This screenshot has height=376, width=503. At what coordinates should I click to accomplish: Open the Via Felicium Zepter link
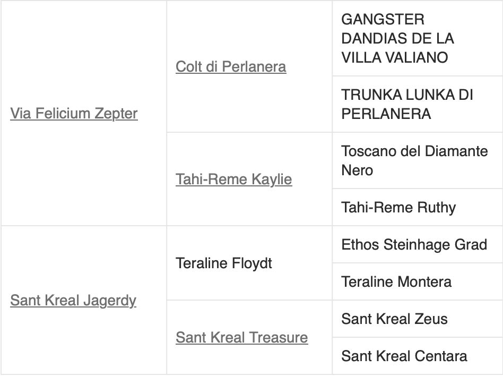click(74, 113)
